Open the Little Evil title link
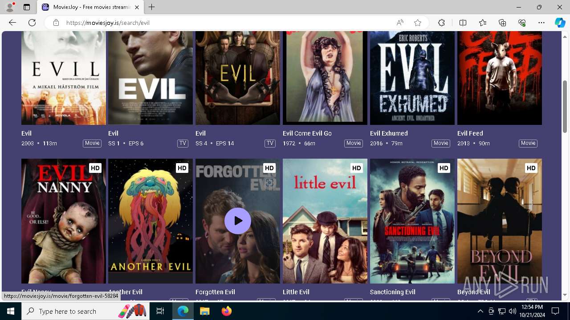570x320 pixels. click(x=296, y=292)
